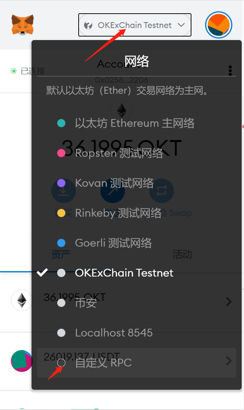Screen dimensions: 244x410
Task: Click 自定义 RPC option
Action: point(103,363)
